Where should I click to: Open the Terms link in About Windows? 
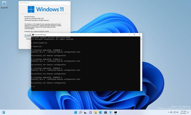point(26,37)
